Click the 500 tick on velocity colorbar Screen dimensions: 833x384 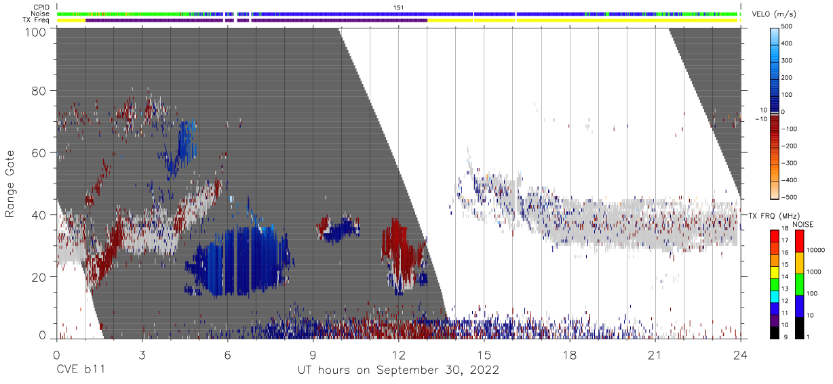[x=788, y=27]
